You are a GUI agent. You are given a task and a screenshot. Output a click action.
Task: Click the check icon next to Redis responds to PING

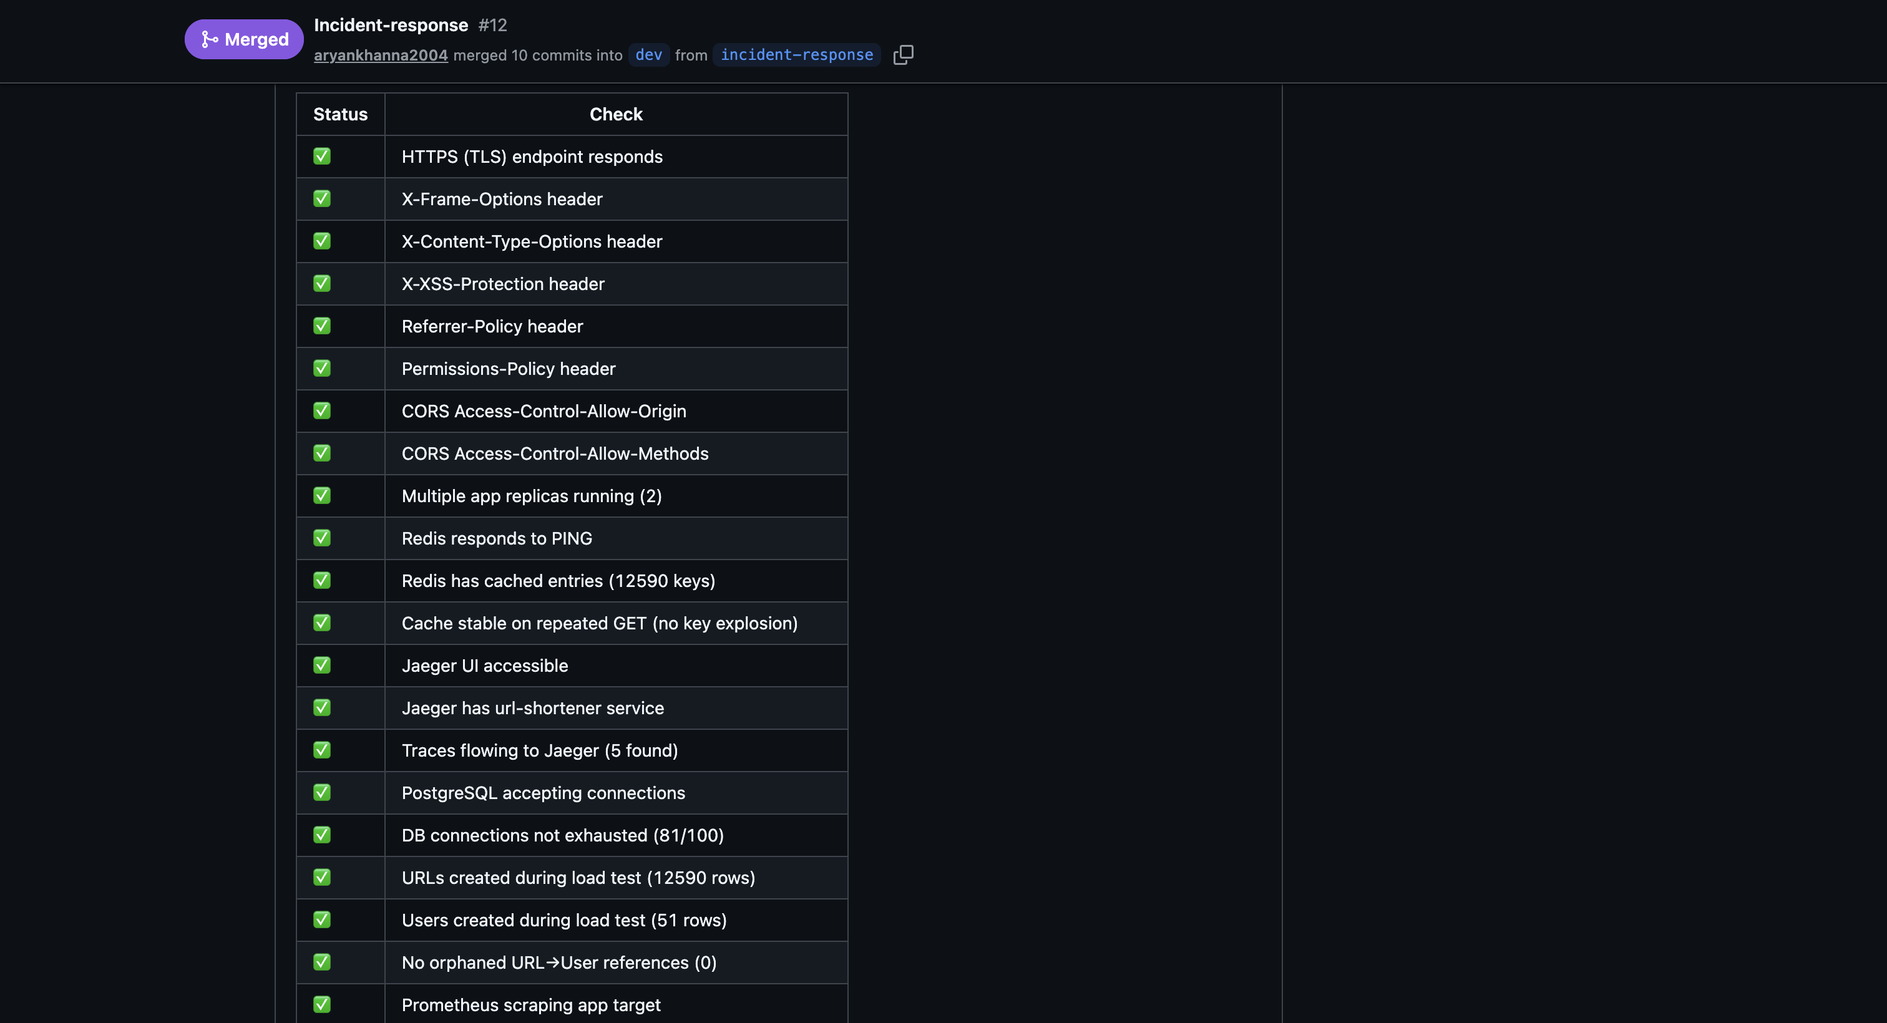point(321,538)
